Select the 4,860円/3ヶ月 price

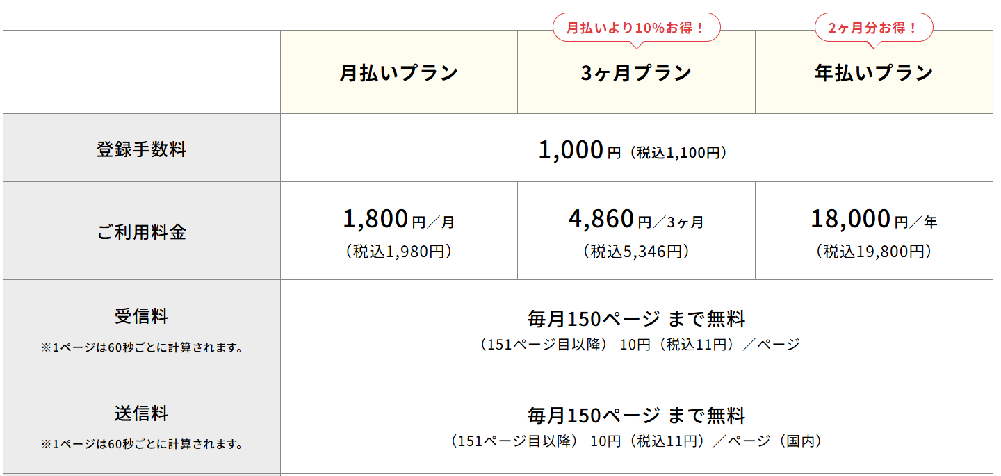click(x=636, y=220)
